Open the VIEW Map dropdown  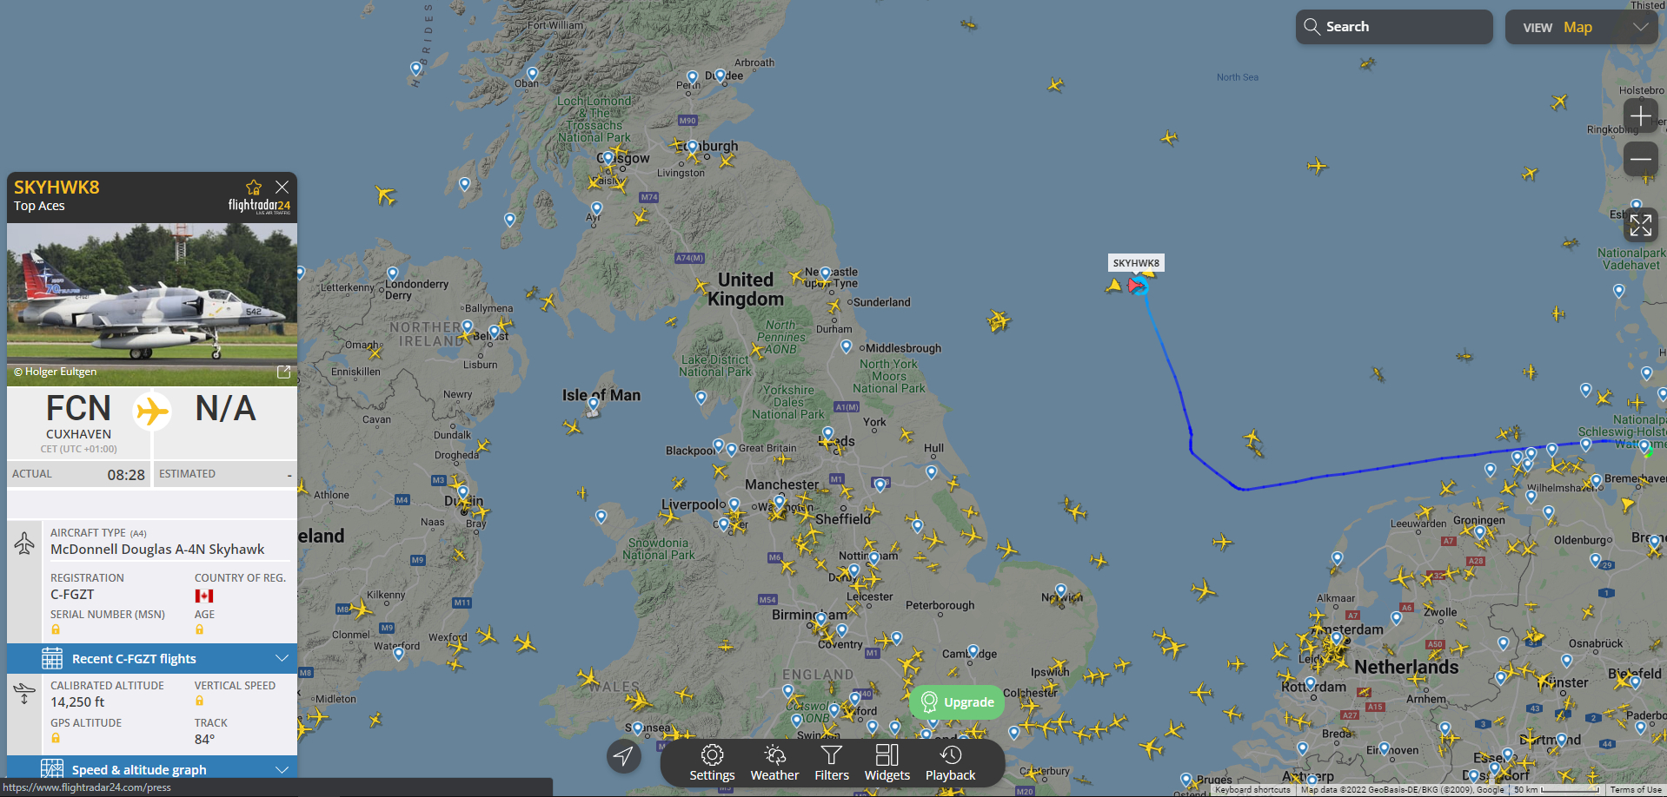[x=1581, y=27]
